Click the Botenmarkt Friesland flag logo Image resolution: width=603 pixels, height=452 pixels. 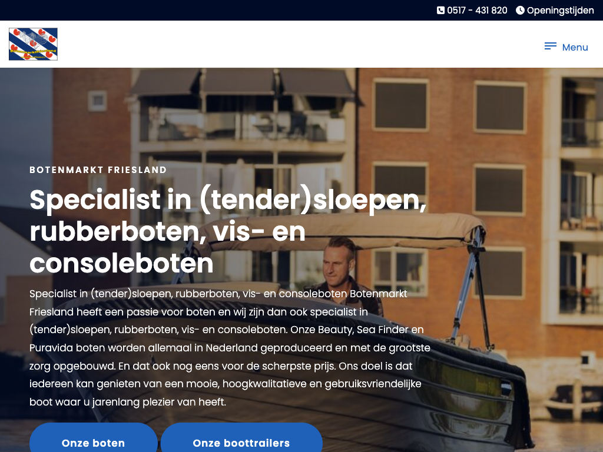[x=33, y=44]
